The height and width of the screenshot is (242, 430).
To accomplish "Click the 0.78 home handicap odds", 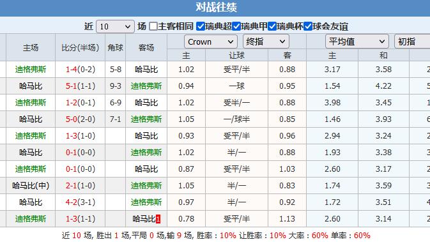I will coord(186,219).
